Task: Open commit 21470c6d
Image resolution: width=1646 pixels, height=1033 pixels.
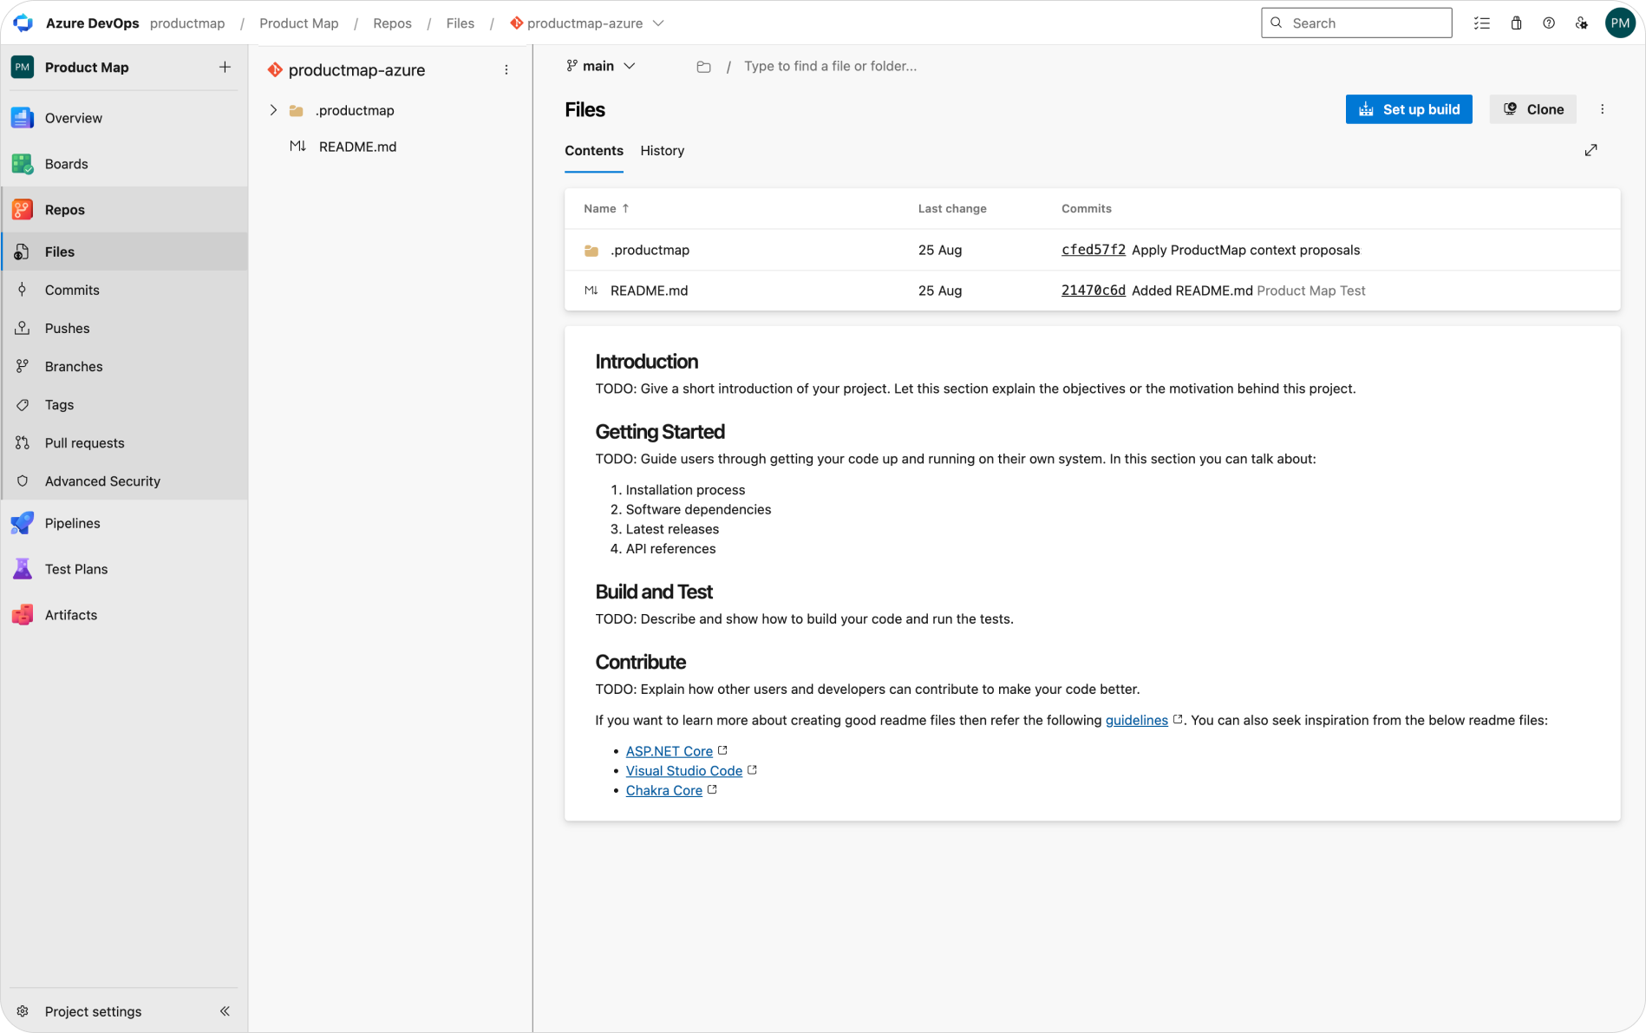Action: [x=1094, y=291]
